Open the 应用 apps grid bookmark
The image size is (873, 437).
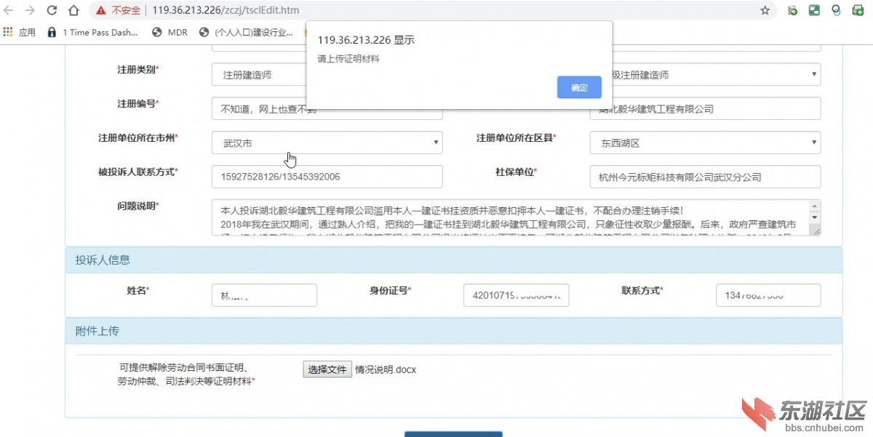point(20,32)
